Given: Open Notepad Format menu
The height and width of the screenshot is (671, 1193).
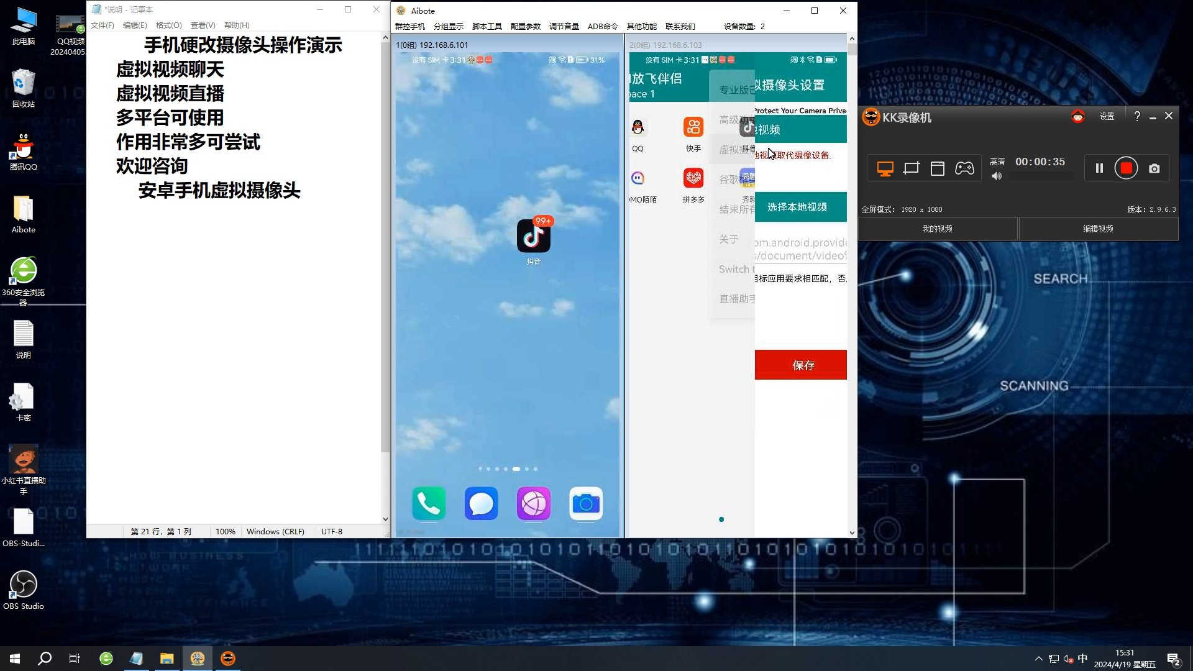Looking at the screenshot, I should click(x=168, y=25).
